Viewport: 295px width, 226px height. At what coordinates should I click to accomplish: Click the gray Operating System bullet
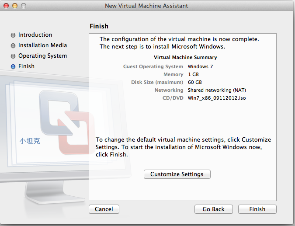13,56
